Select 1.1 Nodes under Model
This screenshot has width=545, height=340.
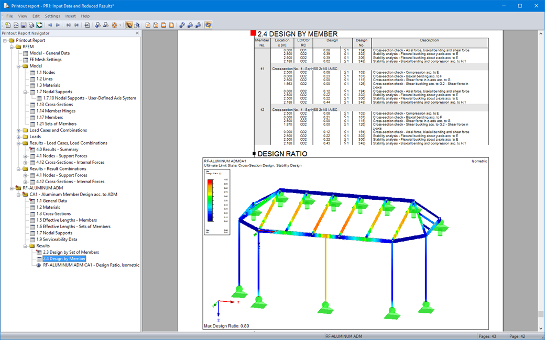(x=46, y=73)
